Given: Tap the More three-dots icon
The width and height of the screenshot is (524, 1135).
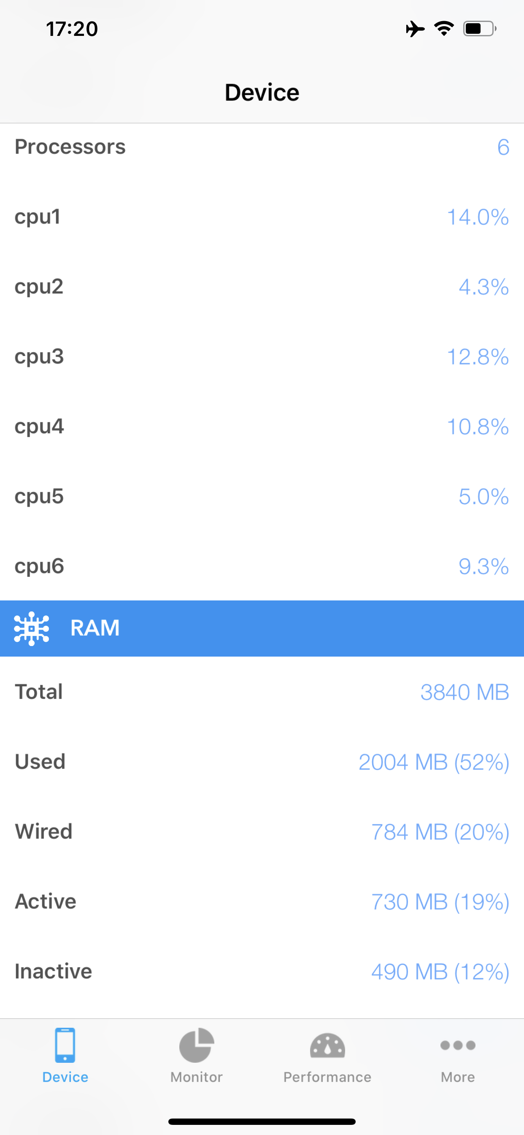Looking at the screenshot, I should 458,1045.
